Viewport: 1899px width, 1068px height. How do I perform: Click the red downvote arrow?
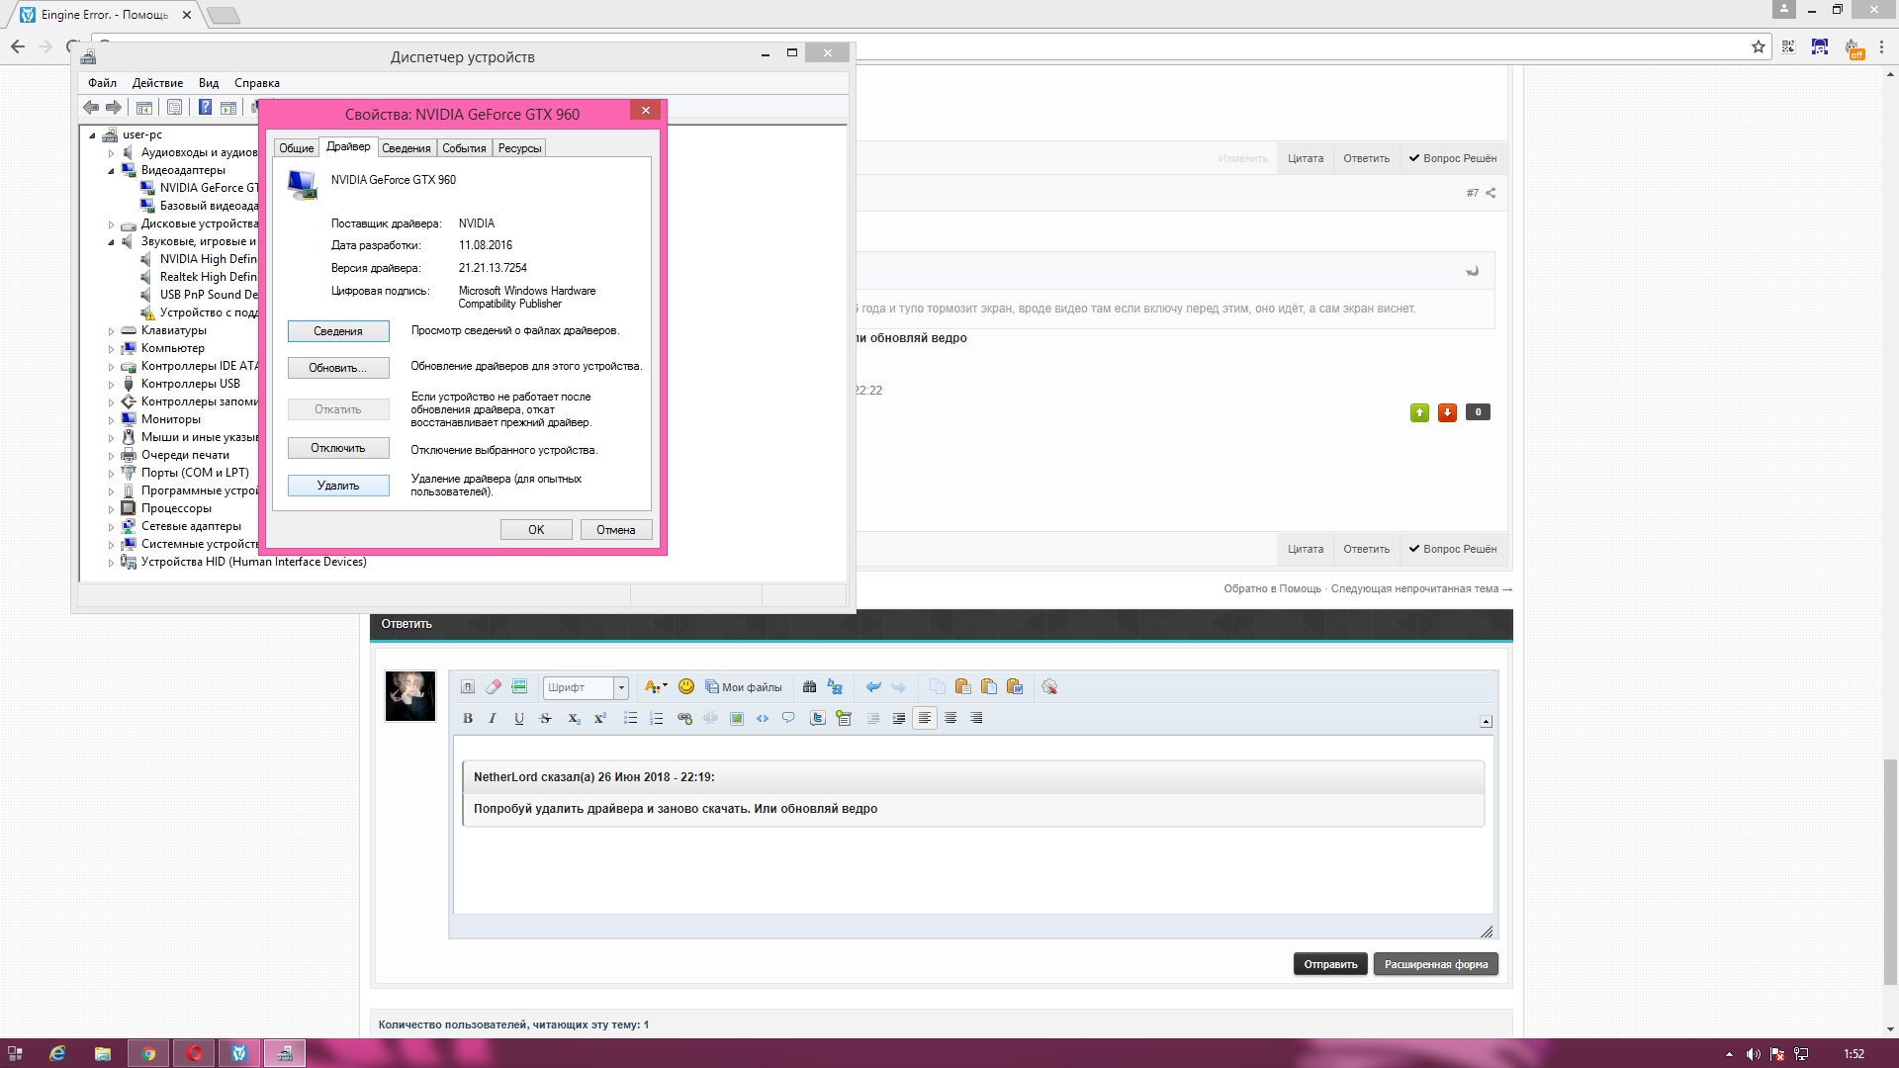tap(1447, 412)
